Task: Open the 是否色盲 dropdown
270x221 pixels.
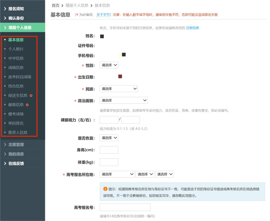Action: pyautogui.click(x=109, y=138)
